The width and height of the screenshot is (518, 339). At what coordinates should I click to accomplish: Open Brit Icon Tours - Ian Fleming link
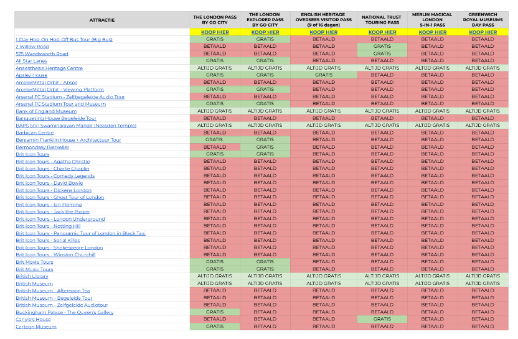tap(49, 205)
